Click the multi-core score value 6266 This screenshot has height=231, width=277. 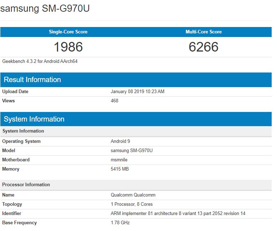(204, 47)
